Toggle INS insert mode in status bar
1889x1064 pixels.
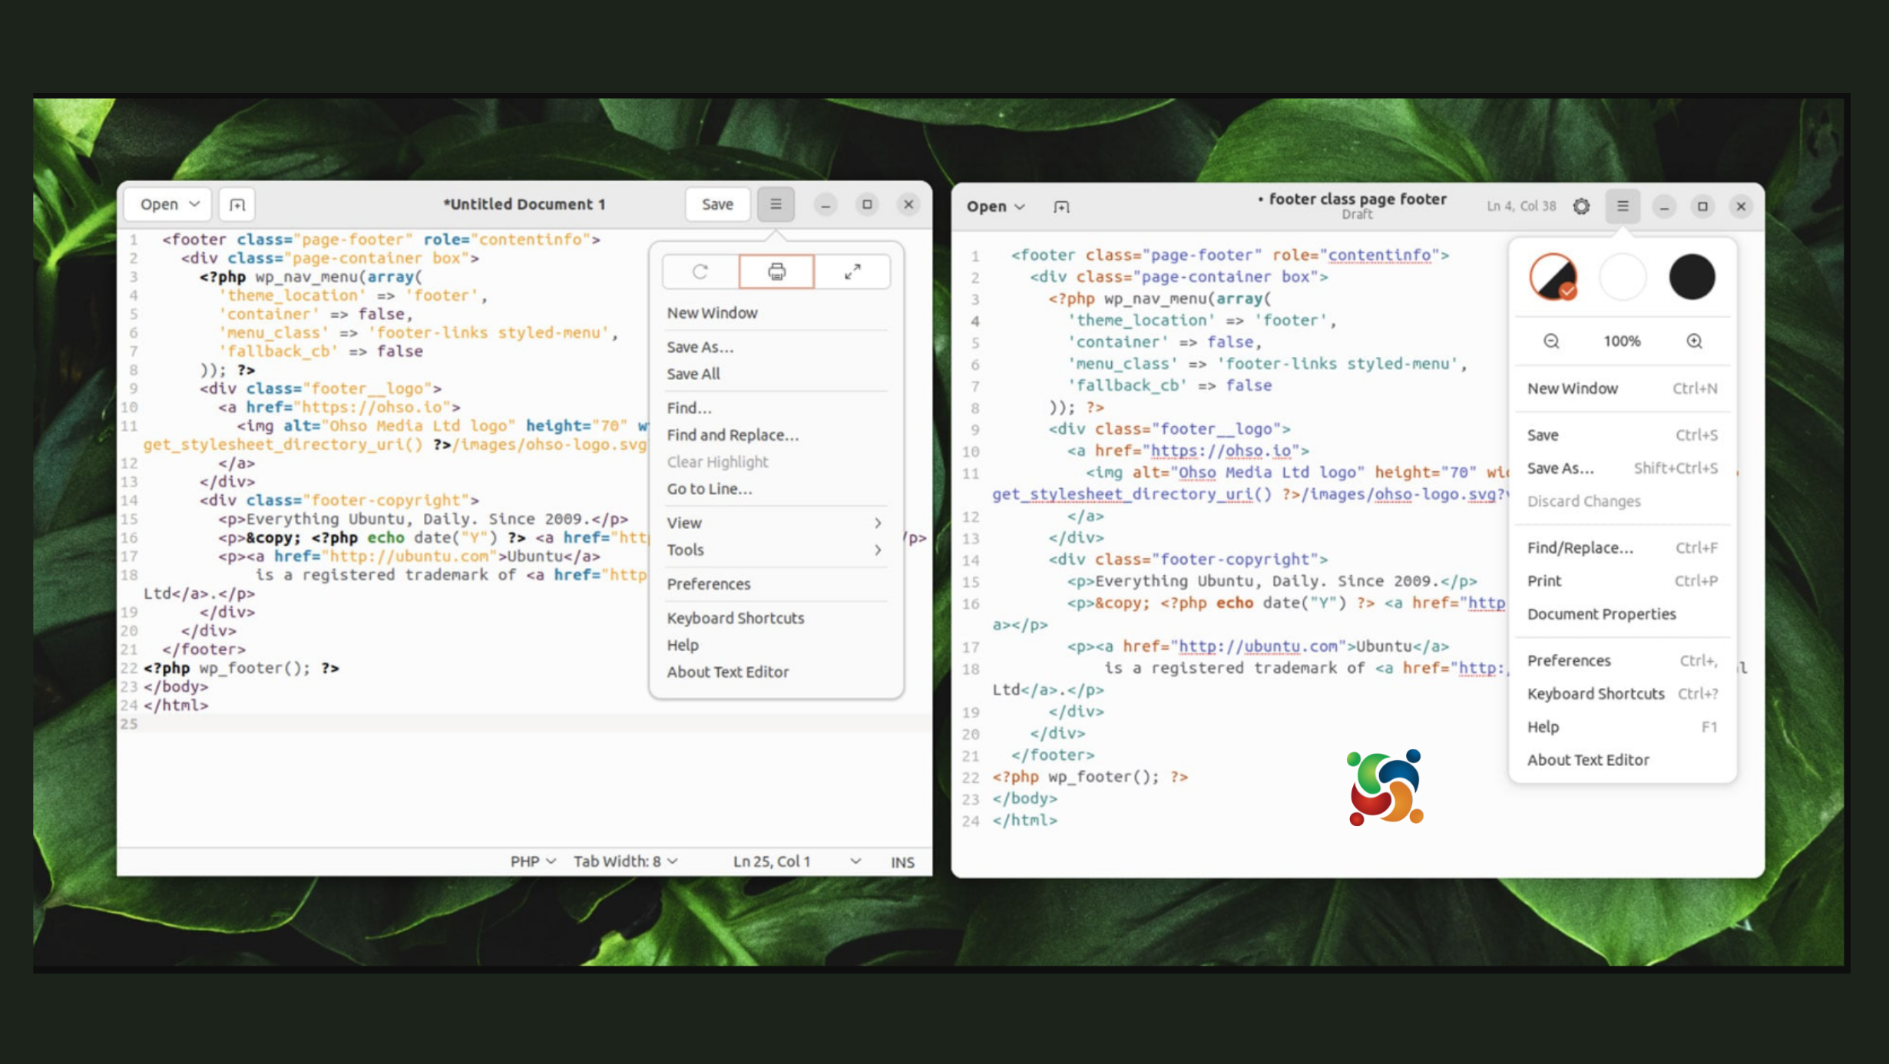[902, 862]
